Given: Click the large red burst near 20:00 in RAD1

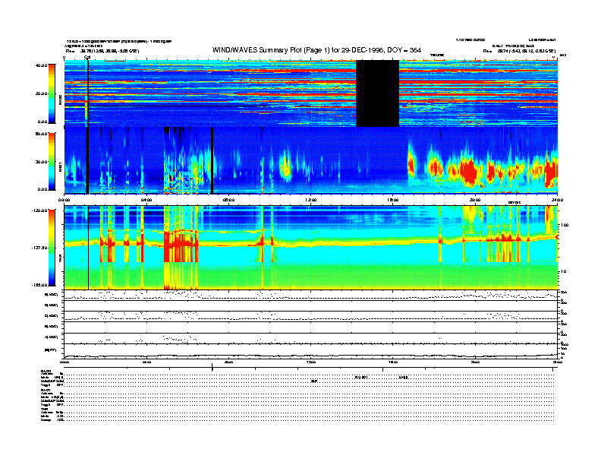Looking at the screenshot, I should coord(468,171).
